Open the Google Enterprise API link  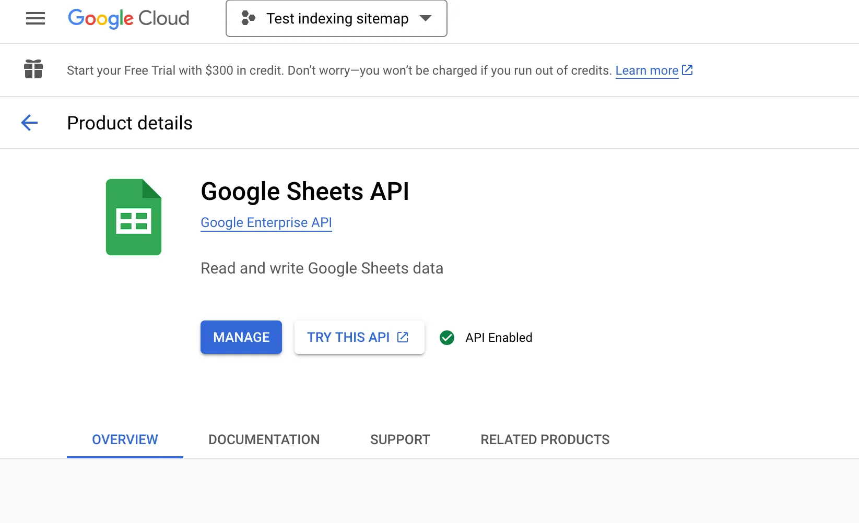(x=266, y=223)
